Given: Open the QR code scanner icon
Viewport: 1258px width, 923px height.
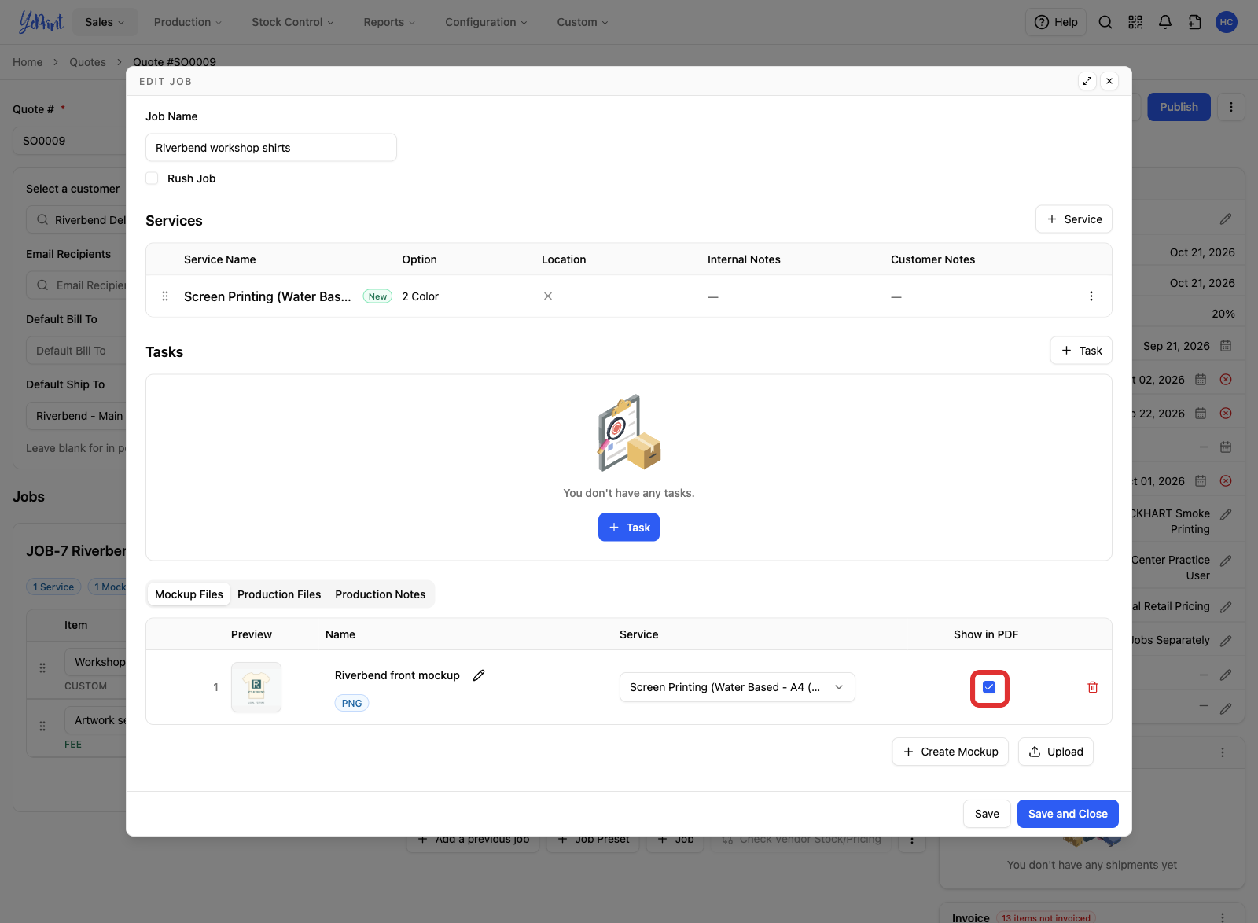Looking at the screenshot, I should click(1135, 22).
